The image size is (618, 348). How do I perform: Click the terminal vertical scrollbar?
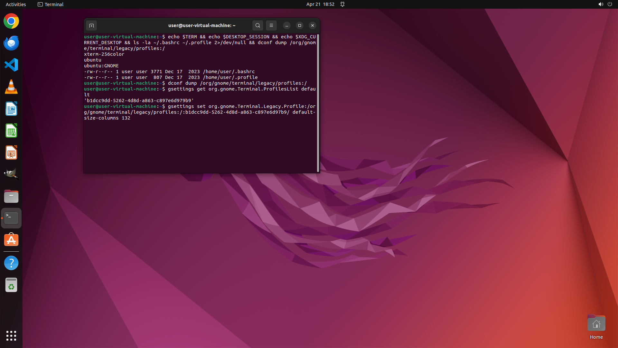pos(318,103)
